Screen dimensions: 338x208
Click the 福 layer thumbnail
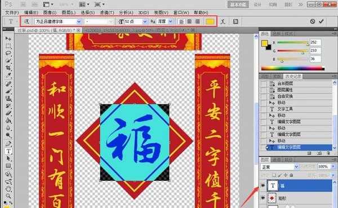tap(273, 185)
